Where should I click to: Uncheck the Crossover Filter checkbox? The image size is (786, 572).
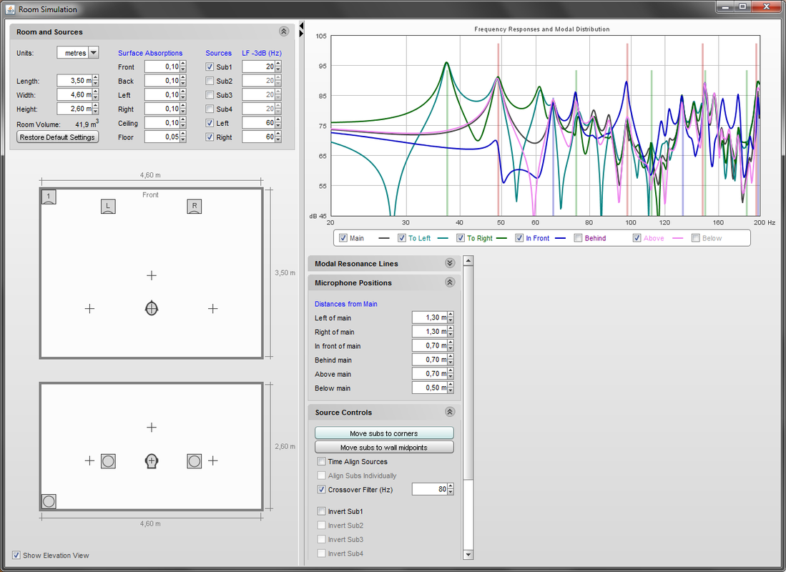pyautogui.click(x=321, y=489)
